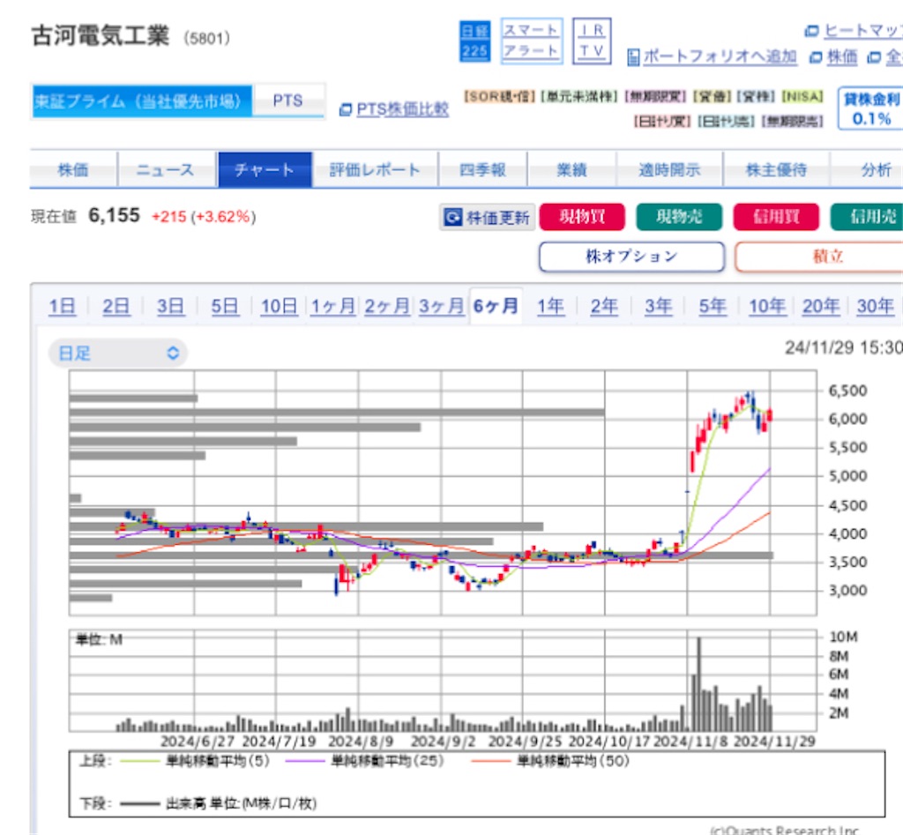The height and width of the screenshot is (835, 903).
Task: Open the 適時開示 tab
Action: (x=669, y=170)
